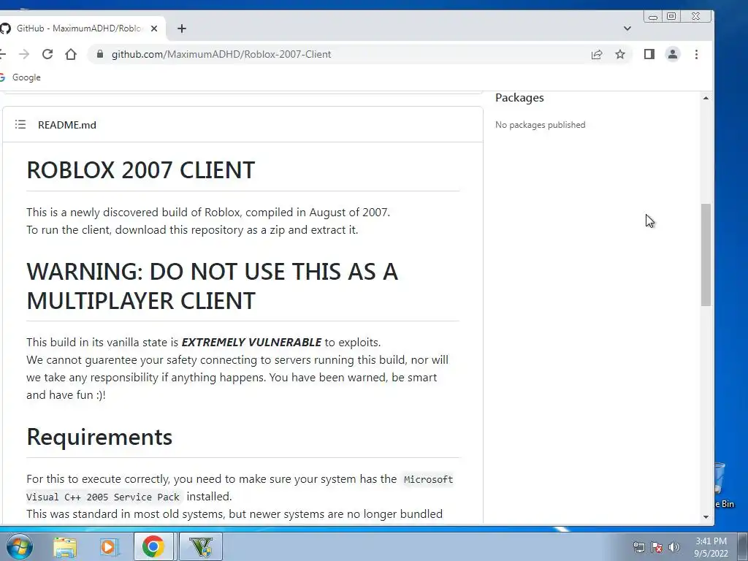Open the taskbar clock and date
The height and width of the screenshot is (561, 748).
[711, 547]
